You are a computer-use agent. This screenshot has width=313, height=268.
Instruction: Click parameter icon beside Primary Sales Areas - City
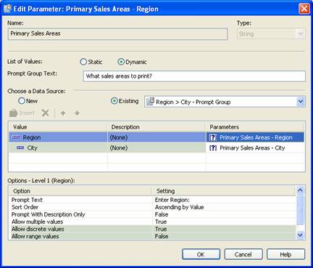click(x=213, y=147)
